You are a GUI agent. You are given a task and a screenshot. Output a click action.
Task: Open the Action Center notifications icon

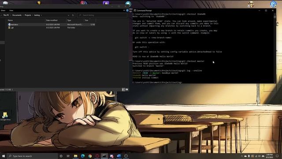[x=277, y=156]
